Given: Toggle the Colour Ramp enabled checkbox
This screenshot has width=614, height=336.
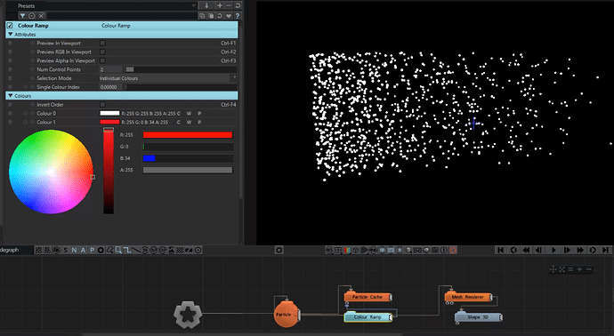Looking at the screenshot, I should pyautogui.click(x=10, y=26).
